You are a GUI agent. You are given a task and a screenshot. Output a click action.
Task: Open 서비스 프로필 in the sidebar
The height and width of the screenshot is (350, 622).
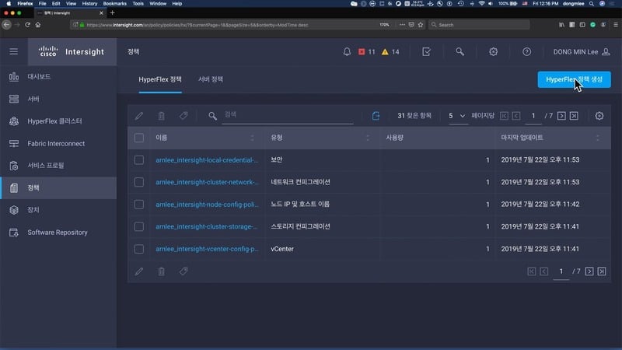pos(59,166)
